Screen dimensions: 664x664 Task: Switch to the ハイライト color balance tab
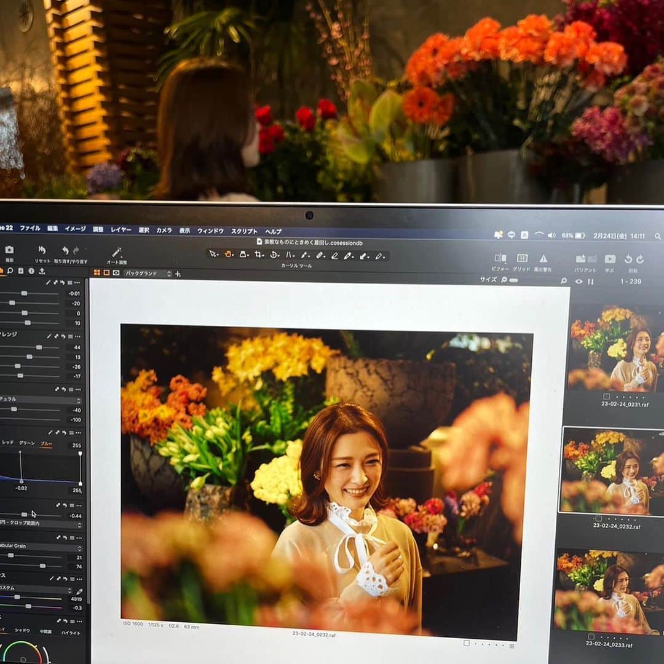pos(71,633)
